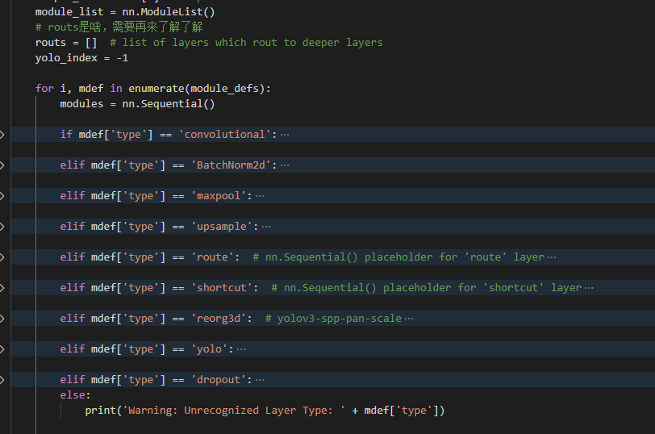
Task: Click ellipsis after 'shortcut' layer comment
Action: click(x=589, y=288)
